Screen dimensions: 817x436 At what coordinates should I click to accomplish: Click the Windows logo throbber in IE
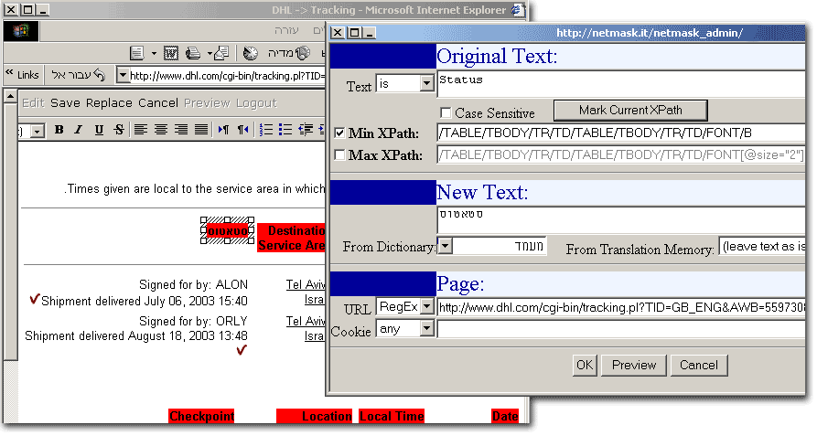20,31
